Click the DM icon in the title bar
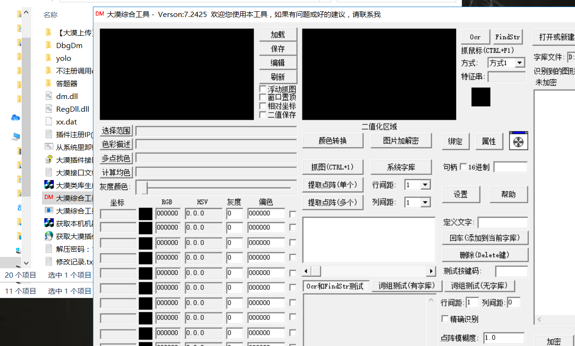This screenshot has width=575, height=346. [100, 14]
